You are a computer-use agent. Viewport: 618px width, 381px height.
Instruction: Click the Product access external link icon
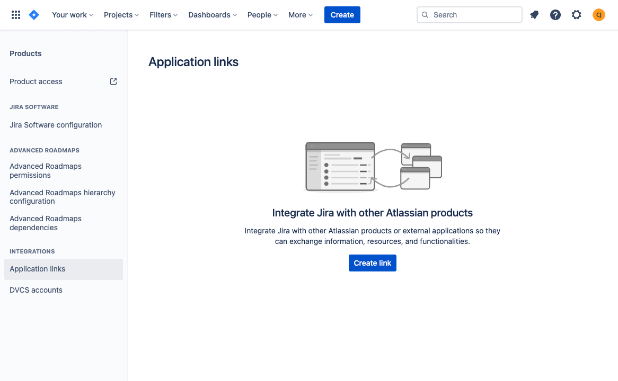click(x=113, y=81)
